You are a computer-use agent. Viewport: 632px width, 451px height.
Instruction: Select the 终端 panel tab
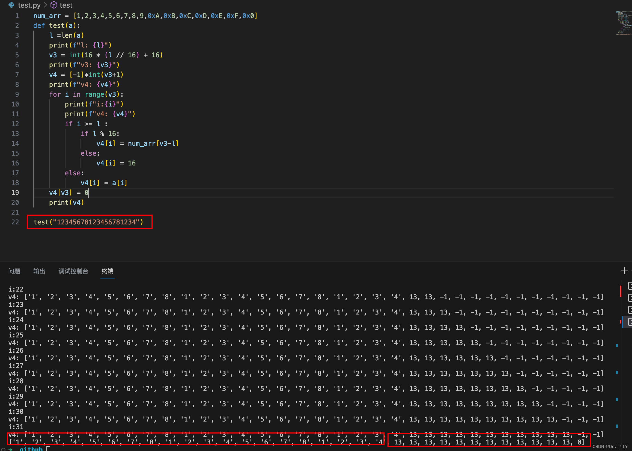pyautogui.click(x=108, y=271)
